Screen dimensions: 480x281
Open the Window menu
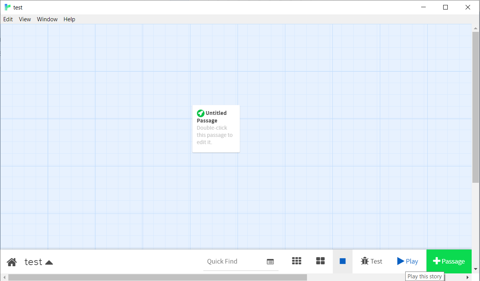[47, 19]
